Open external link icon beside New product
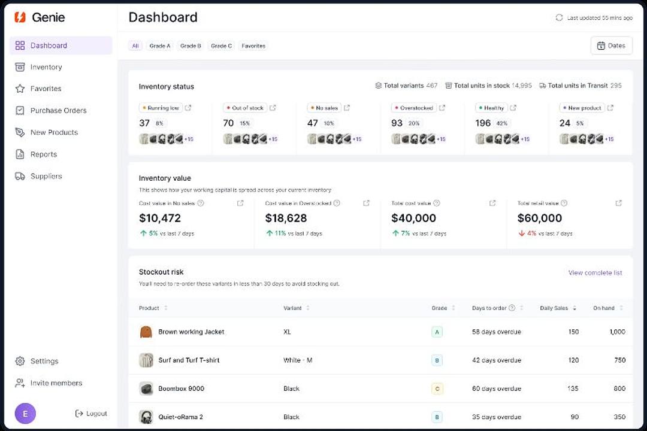This screenshot has height=431, width=647. tap(610, 108)
